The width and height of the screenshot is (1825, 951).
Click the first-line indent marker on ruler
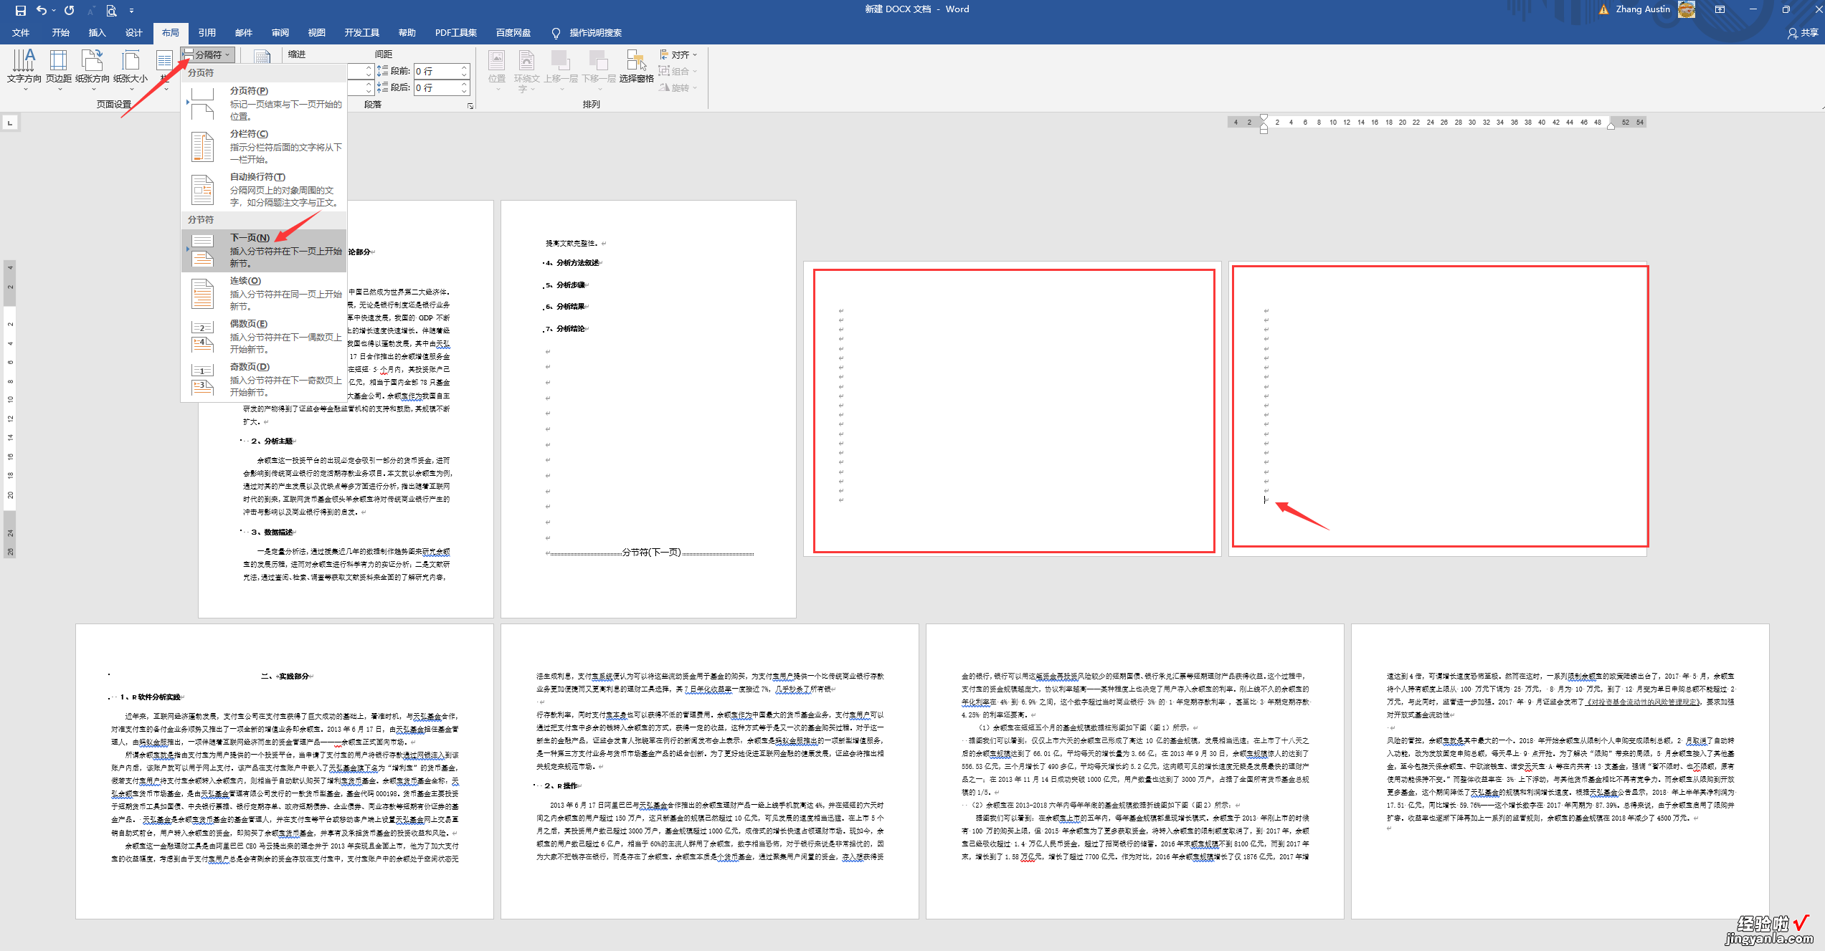pos(1264,119)
